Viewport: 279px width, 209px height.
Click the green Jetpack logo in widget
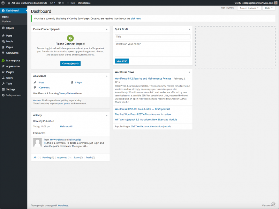(70, 38)
